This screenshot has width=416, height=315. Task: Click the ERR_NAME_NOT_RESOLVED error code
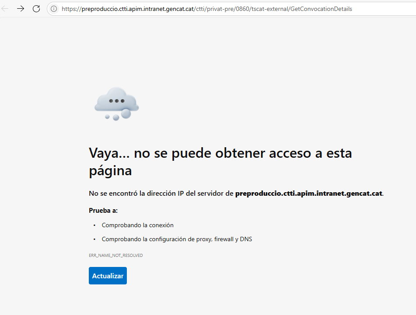115,255
